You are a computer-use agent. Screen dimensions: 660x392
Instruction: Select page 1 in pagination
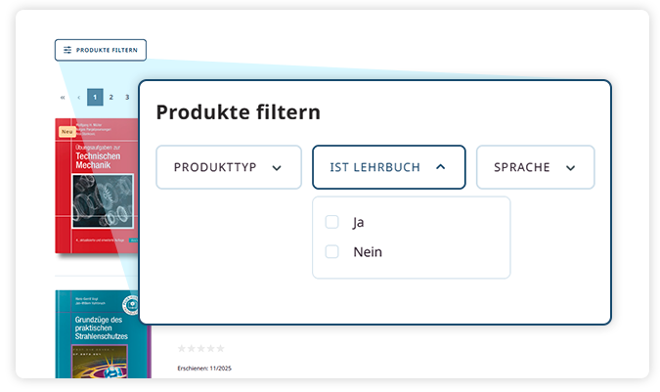click(x=95, y=98)
